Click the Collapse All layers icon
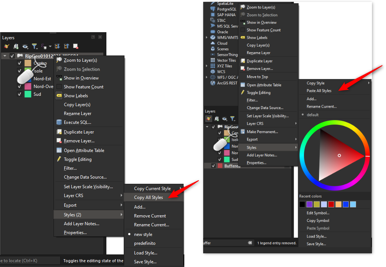The image size is (386, 267). pyautogui.click(x=66, y=46)
